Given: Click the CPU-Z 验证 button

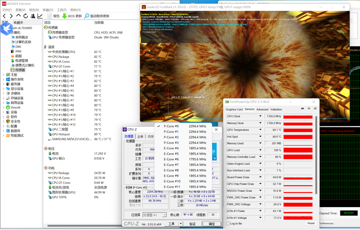Looking at the screenshot, I should click(x=192, y=224).
